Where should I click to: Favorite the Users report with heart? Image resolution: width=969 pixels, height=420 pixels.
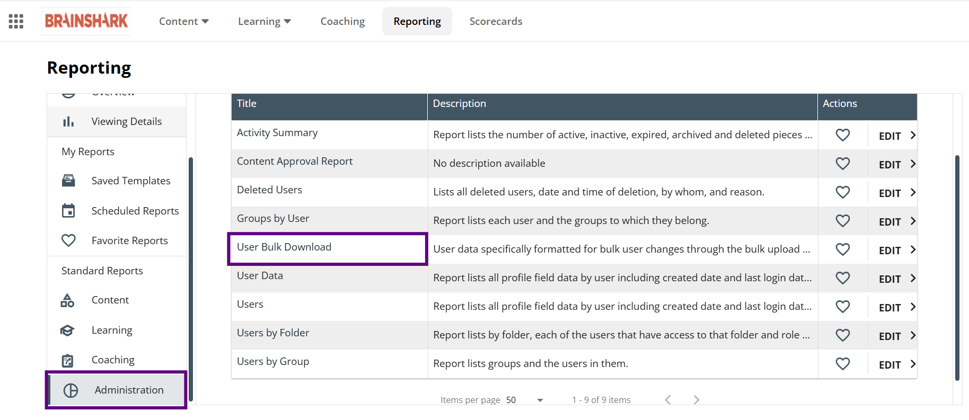tap(843, 307)
